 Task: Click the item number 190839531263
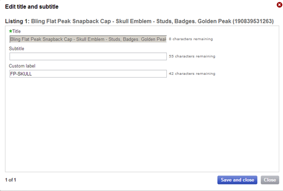pyautogui.click(x=253, y=21)
